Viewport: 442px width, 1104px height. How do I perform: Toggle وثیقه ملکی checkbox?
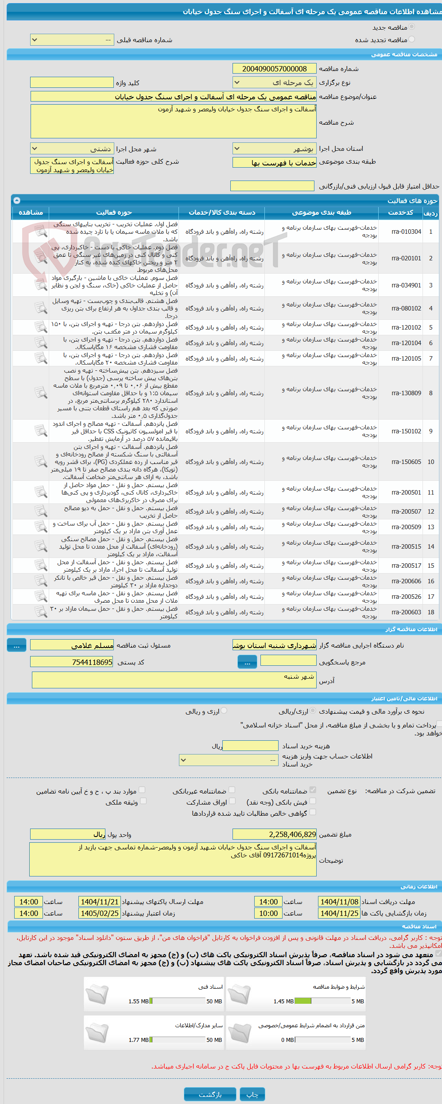(143, 801)
